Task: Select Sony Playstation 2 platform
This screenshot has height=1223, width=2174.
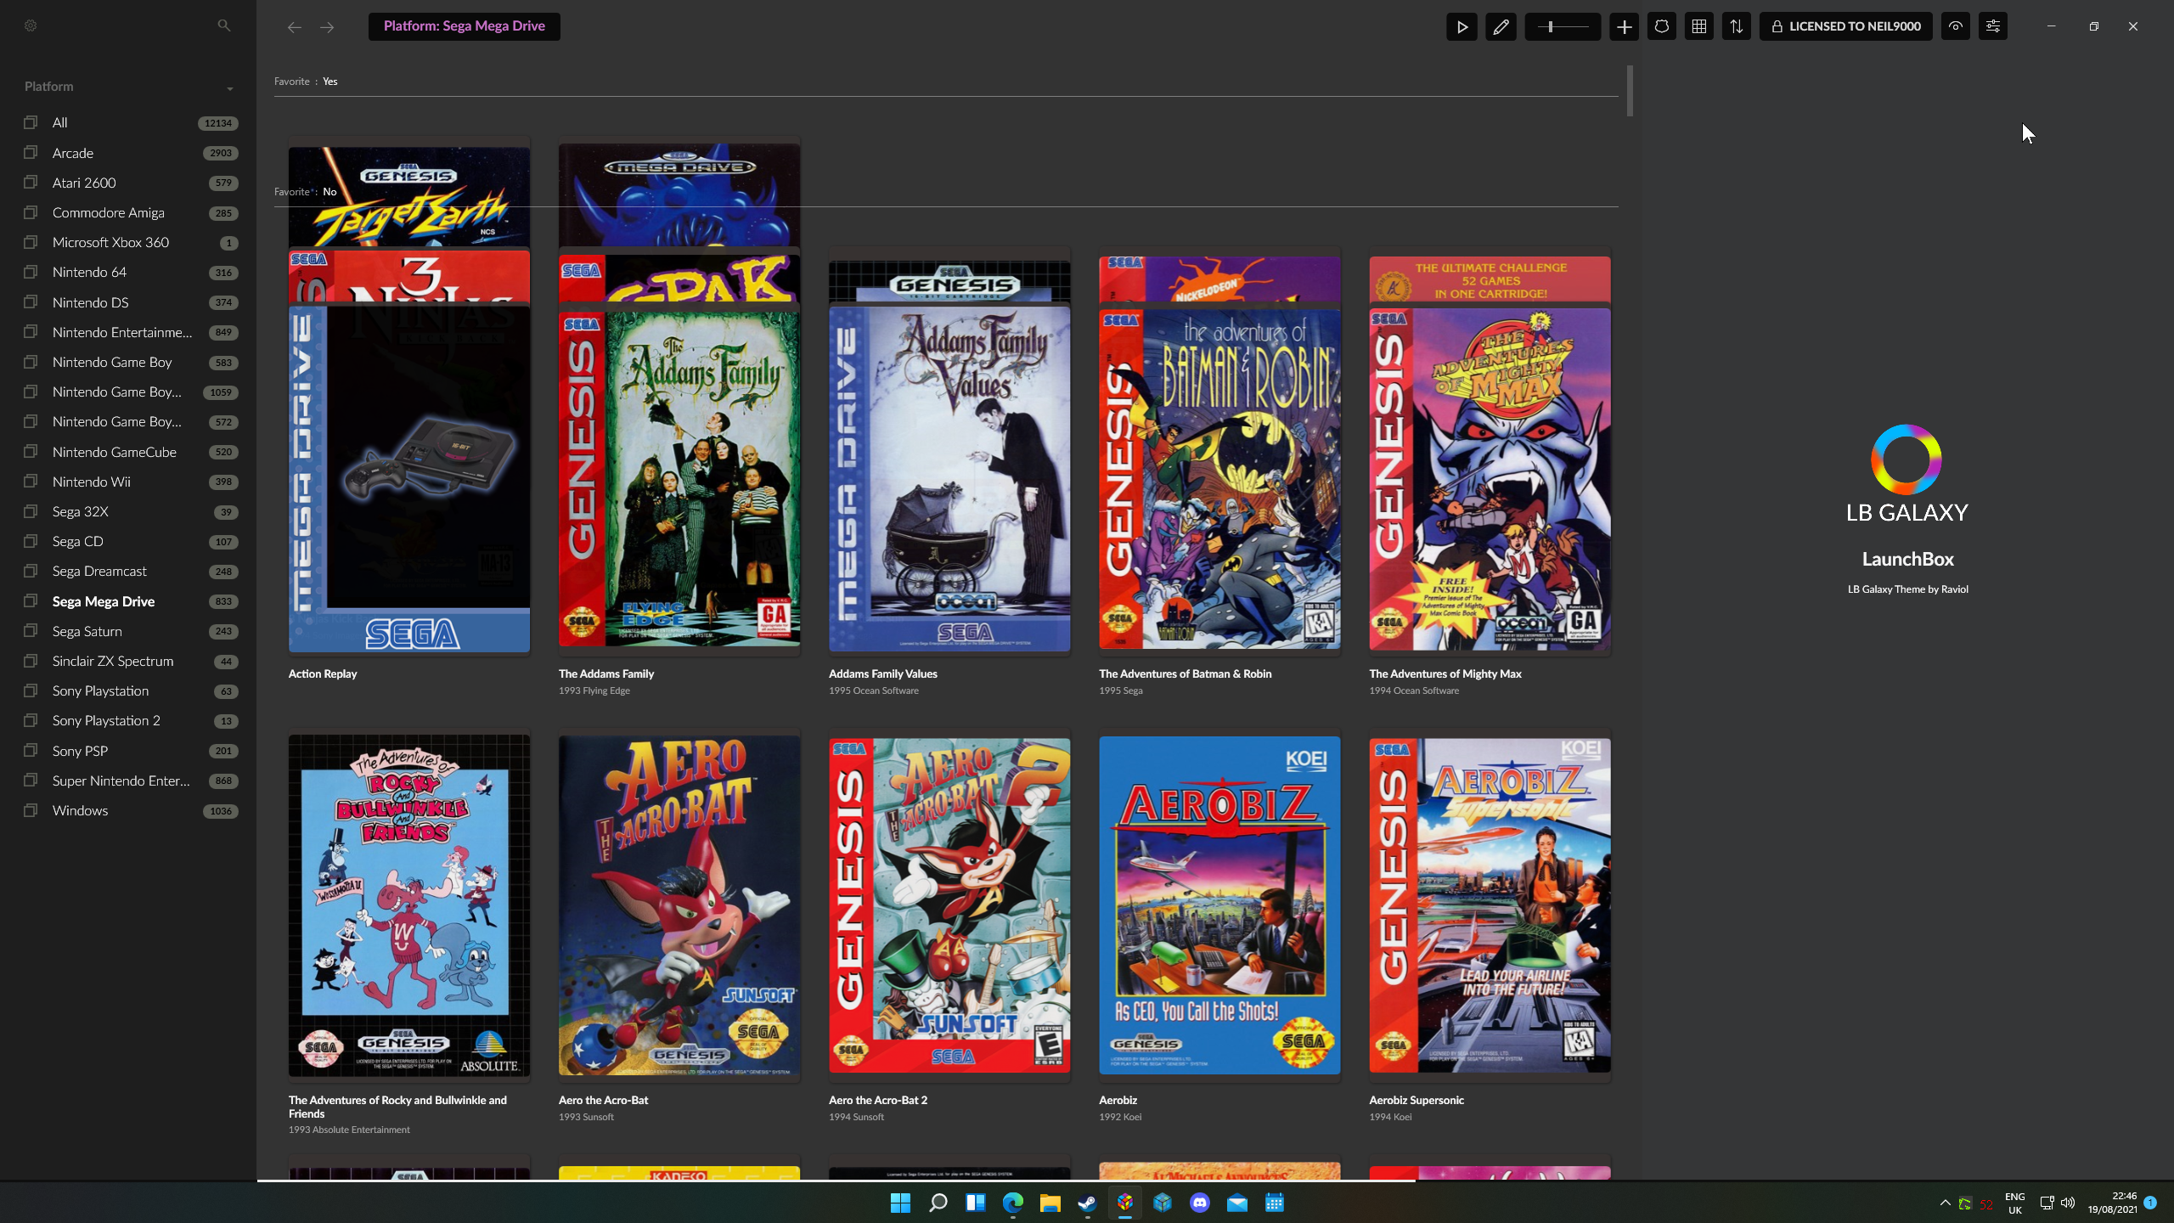Action: tap(131, 720)
